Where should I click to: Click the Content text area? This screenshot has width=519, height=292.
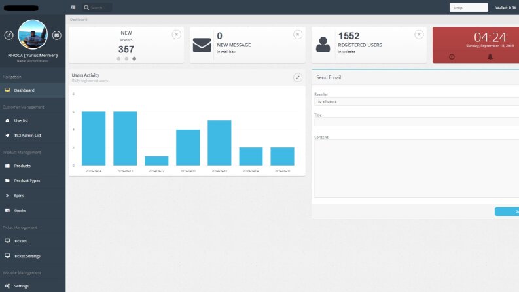click(416, 168)
